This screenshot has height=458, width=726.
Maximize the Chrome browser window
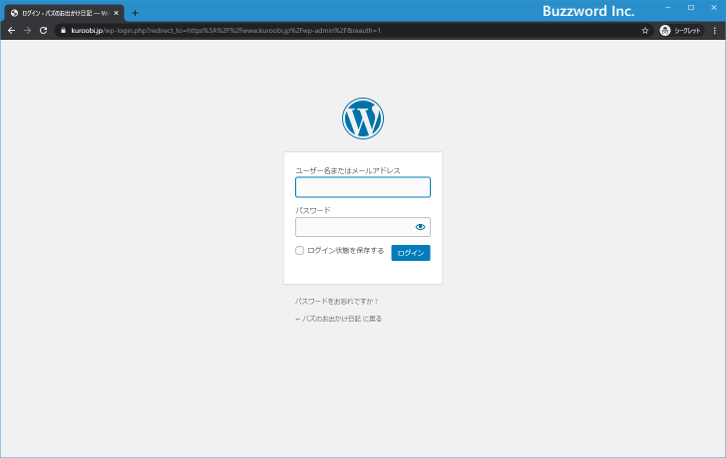coord(690,8)
